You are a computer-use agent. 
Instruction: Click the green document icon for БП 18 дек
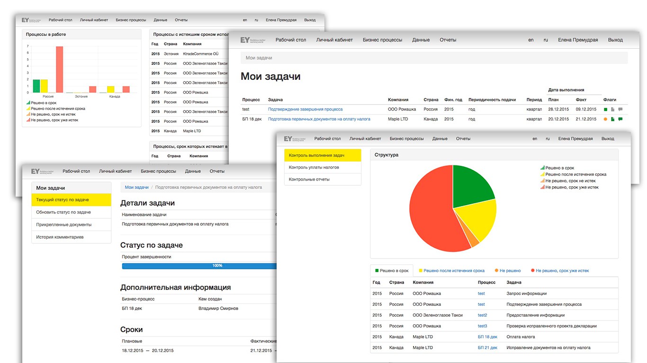(x=612, y=119)
